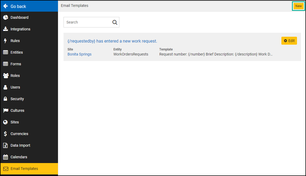Click the Forms grid icon
The width and height of the screenshot is (306, 176).
[6, 64]
